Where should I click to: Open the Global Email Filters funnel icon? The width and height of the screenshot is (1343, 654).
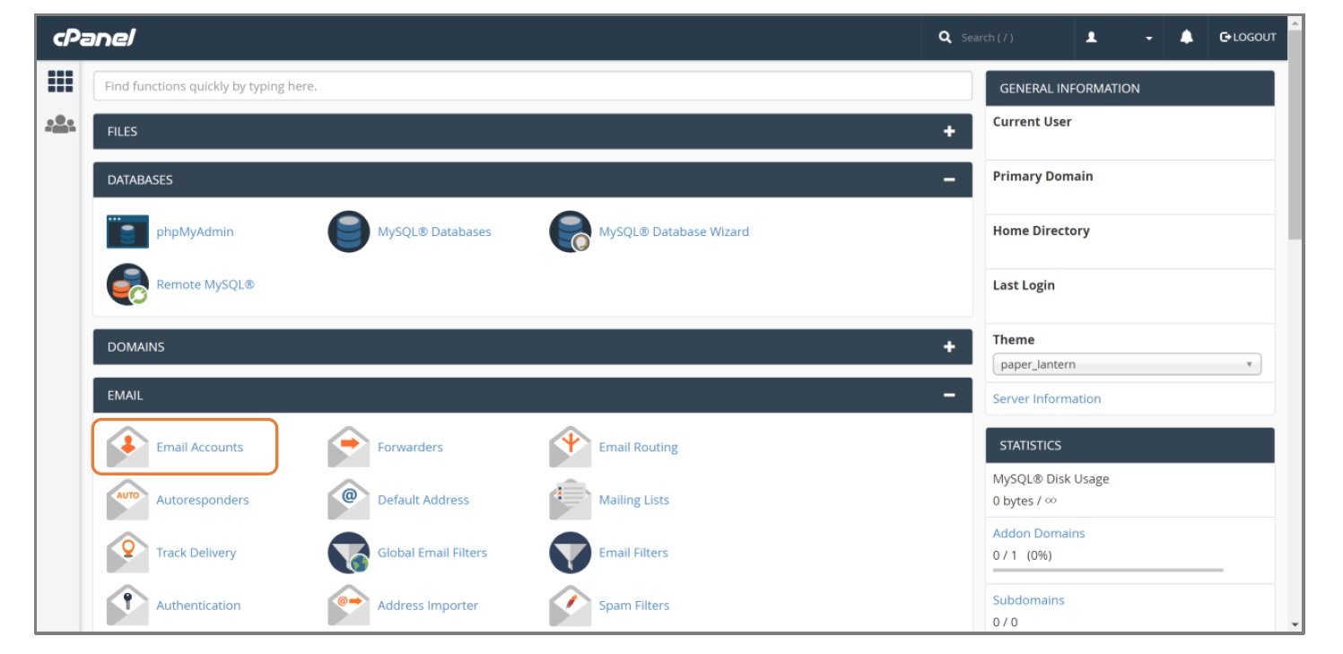pos(349,553)
